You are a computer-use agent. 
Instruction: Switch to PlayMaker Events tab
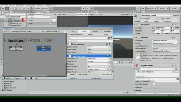pyautogui.click(x=96, y=31)
